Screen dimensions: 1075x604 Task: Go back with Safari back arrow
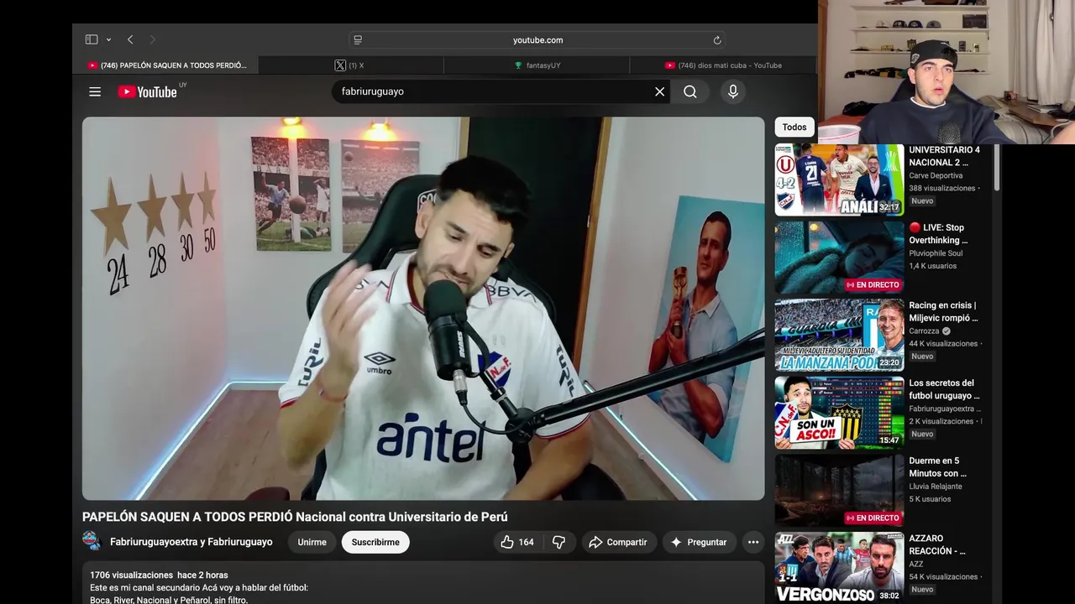130,39
